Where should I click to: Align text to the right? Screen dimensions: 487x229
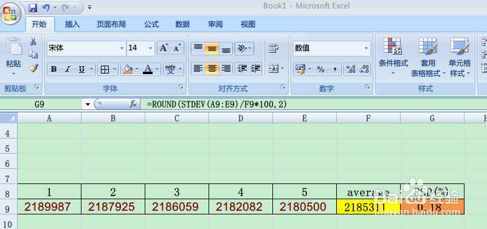[226, 69]
